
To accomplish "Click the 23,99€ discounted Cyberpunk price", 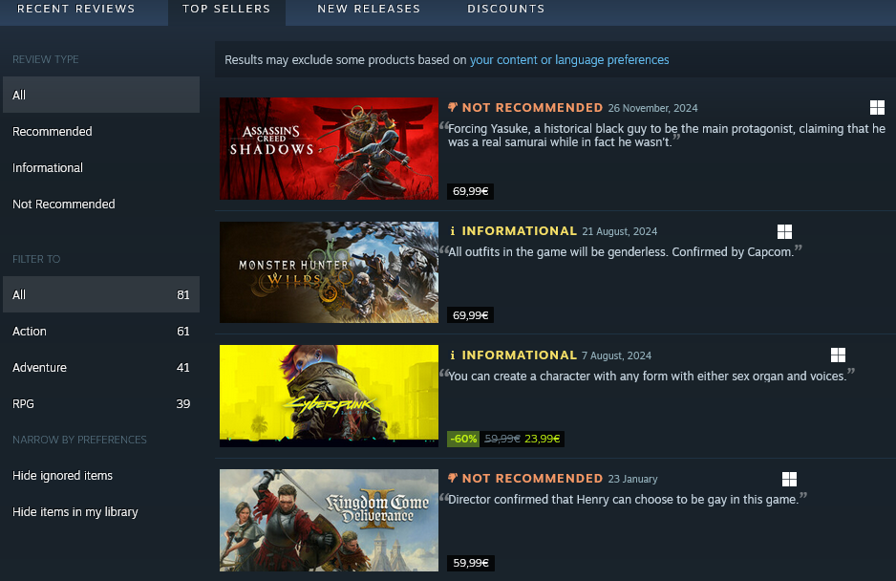I will coord(543,439).
